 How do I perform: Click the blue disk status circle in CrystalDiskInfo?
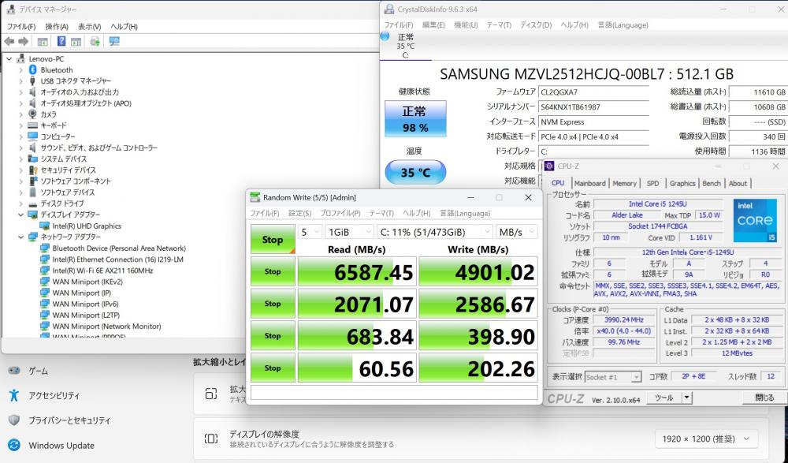click(x=385, y=36)
